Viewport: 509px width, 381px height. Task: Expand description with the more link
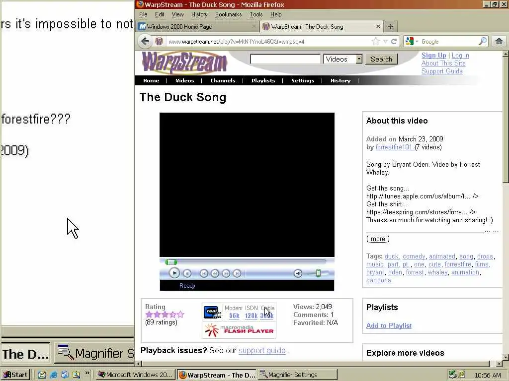tap(378, 239)
